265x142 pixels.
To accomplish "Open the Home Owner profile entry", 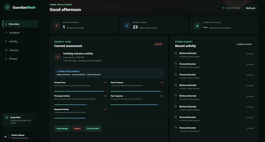I will coord(20,137).
